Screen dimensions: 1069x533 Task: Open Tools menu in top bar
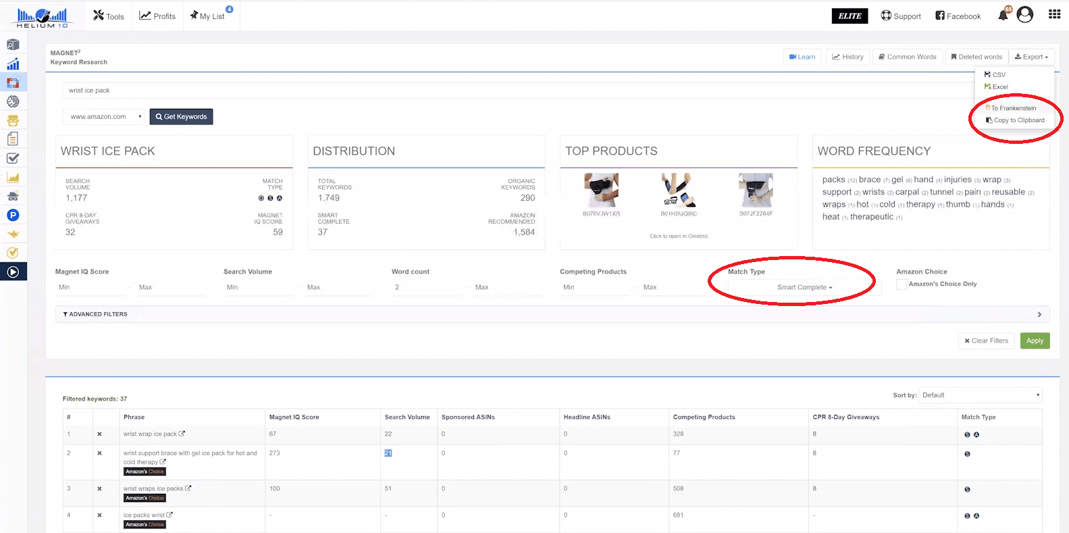coord(109,16)
